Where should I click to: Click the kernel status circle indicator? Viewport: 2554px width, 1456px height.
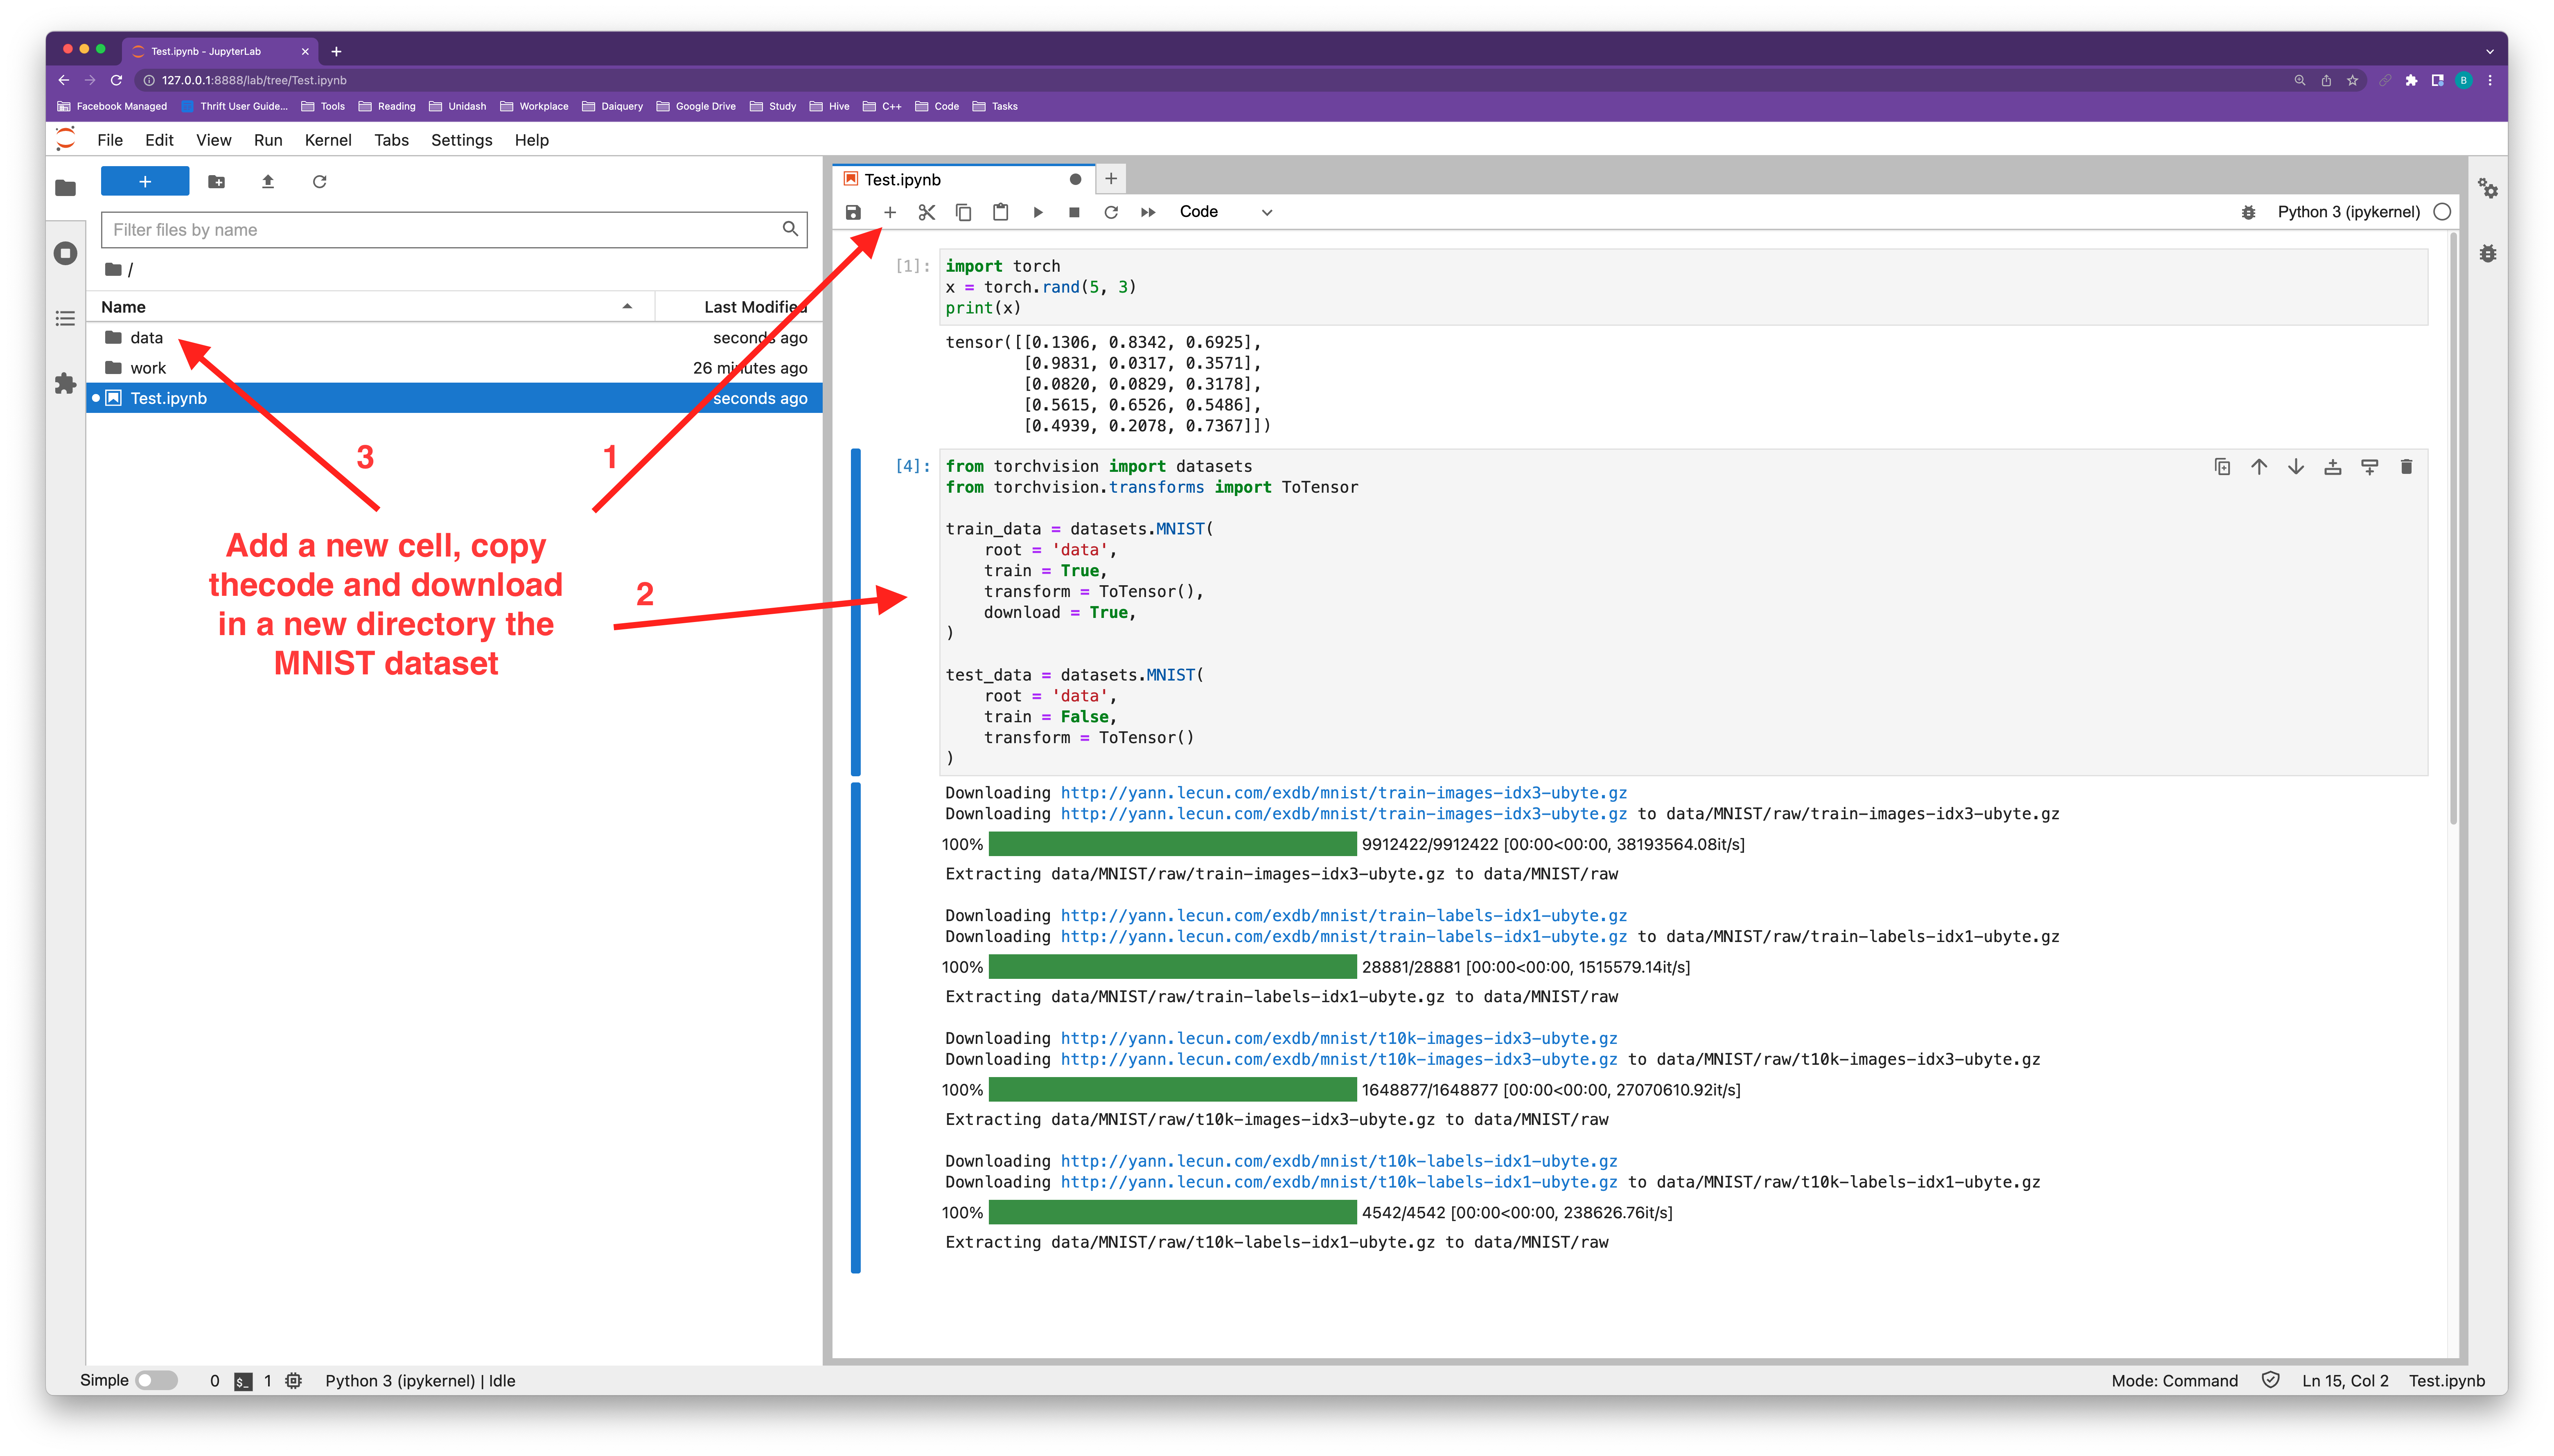[2442, 212]
